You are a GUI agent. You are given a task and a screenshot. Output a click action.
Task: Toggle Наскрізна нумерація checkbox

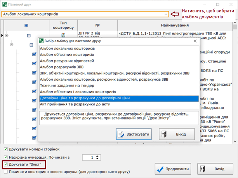pos(5,157)
